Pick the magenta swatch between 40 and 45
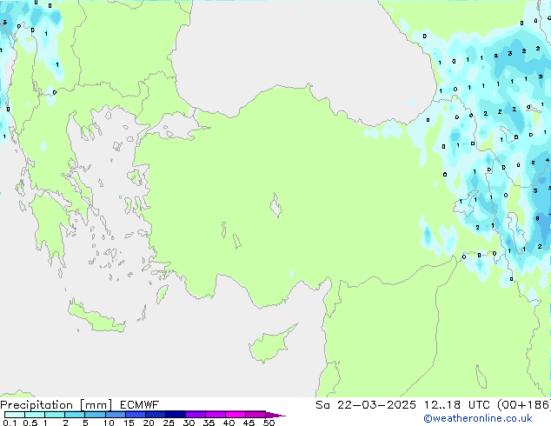This screenshot has height=426, width=551. [236, 415]
